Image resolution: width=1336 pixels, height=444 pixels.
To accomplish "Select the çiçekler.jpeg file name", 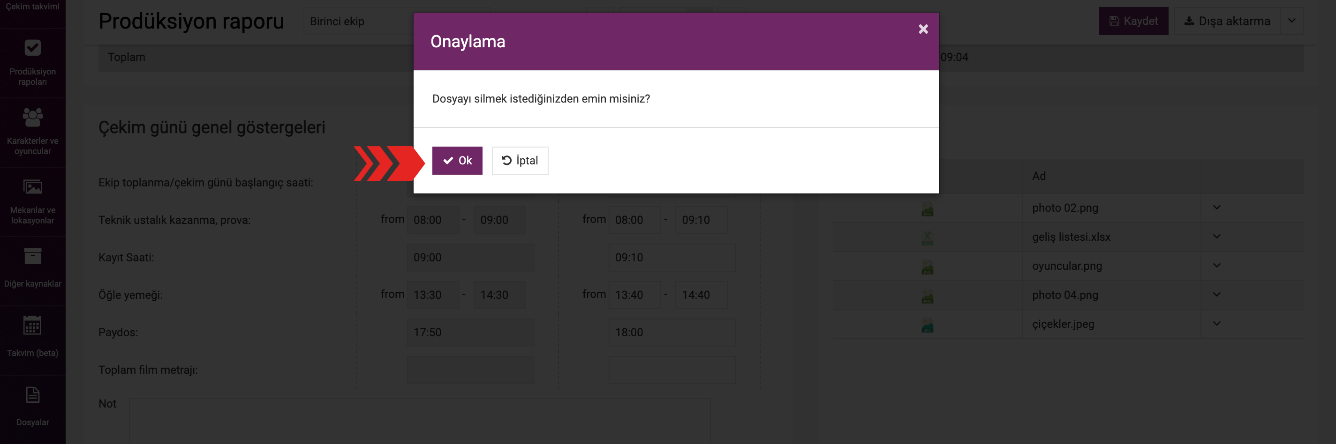I will tap(1063, 324).
